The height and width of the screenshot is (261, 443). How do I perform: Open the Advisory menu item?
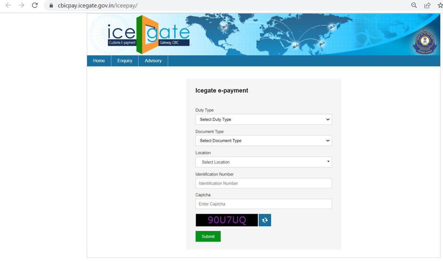coord(153,61)
